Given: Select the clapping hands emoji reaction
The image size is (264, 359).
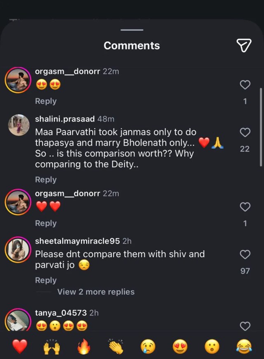Looking at the screenshot, I should point(116,346).
